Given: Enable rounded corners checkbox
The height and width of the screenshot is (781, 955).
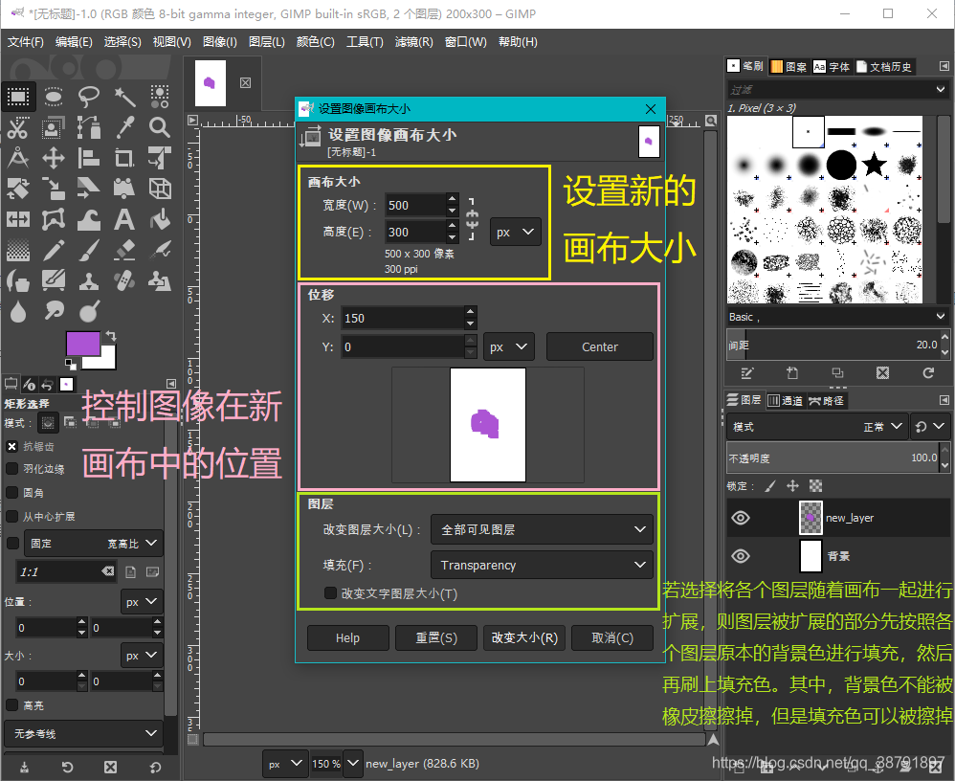Looking at the screenshot, I should click(x=11, y=492).
